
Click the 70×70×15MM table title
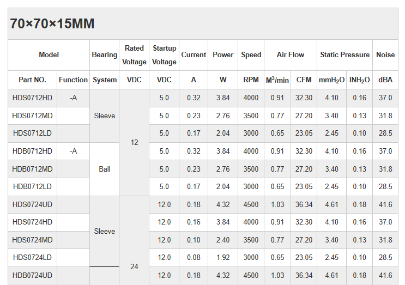[x=52, y=24]
